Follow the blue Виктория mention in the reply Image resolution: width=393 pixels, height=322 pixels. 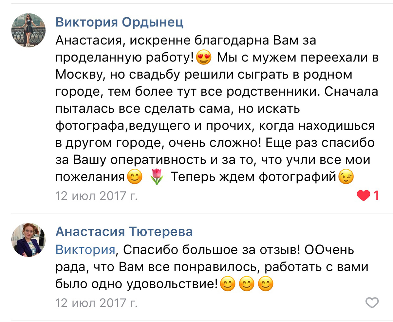[85, 250]
